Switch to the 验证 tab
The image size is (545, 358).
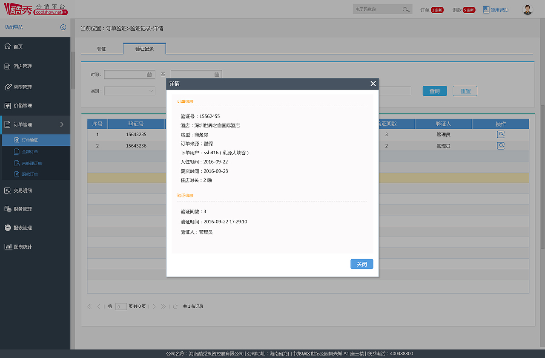(x=102, y=49)
